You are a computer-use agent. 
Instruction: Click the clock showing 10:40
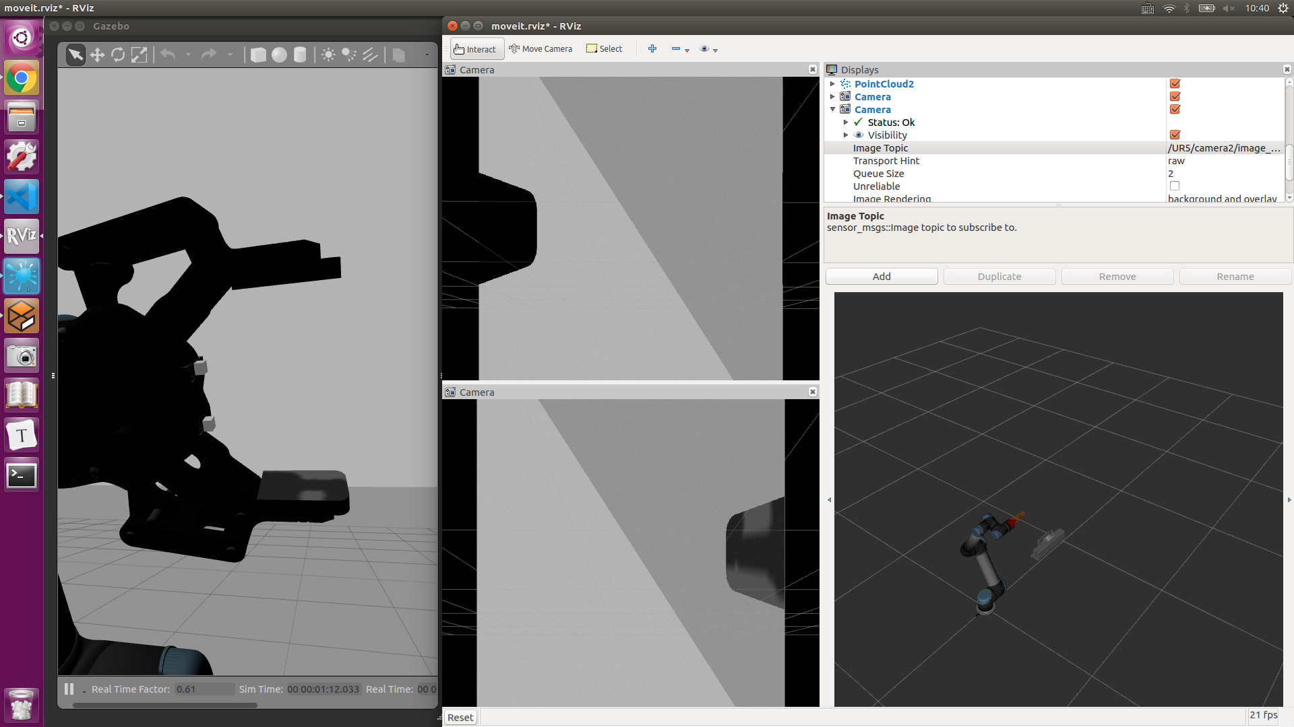(1257, 8)
